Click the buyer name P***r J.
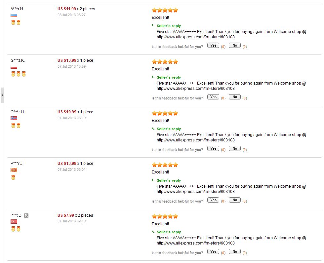The width and height of the screenshot is (324, 263). [x=17, y=164]
